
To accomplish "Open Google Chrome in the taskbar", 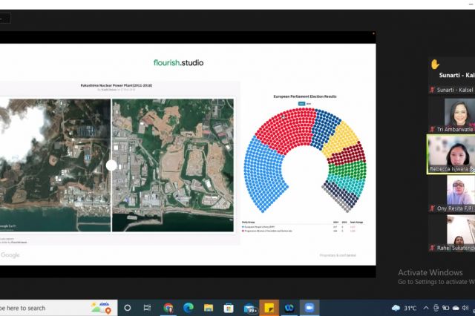I will 168,307.
